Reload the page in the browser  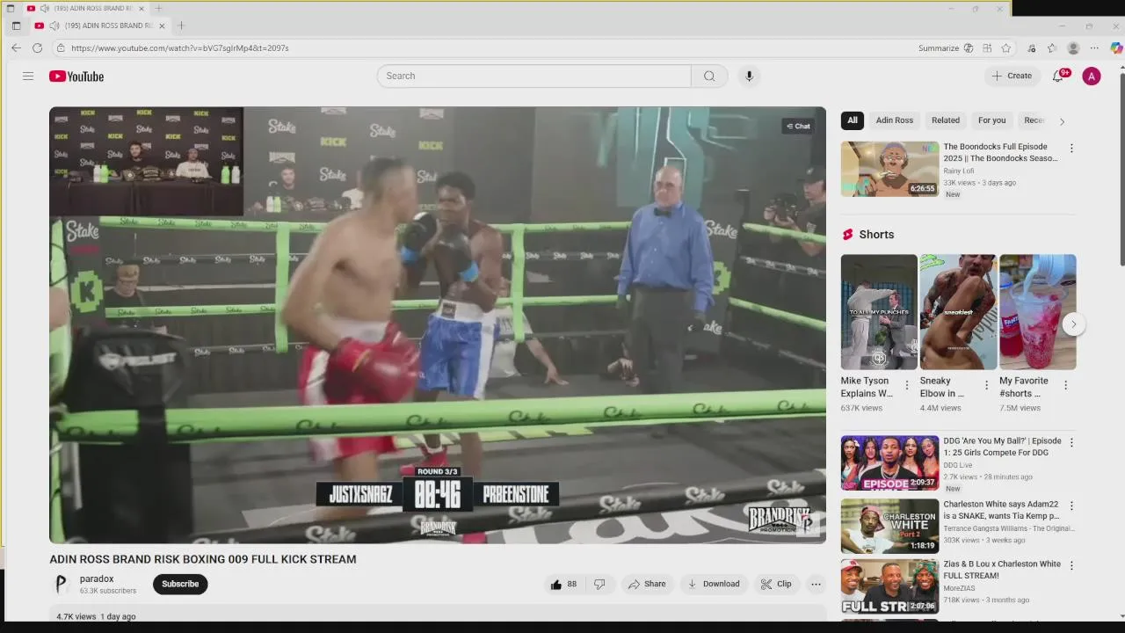coord(39,48)
